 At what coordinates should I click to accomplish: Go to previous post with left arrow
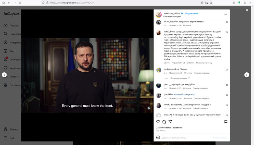(x=4, y=75)
